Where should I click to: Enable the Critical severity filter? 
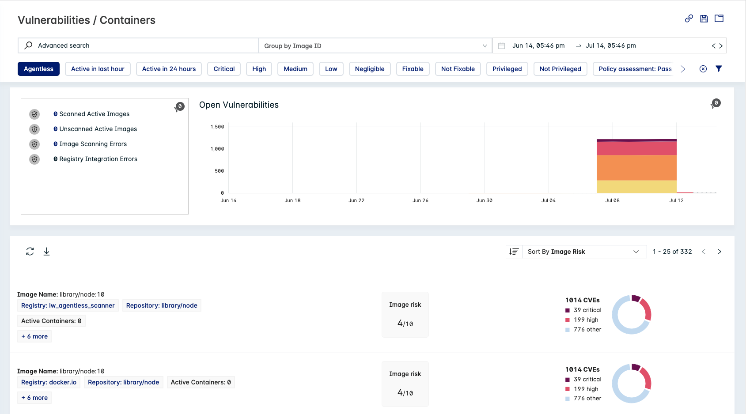coord(224,69)
